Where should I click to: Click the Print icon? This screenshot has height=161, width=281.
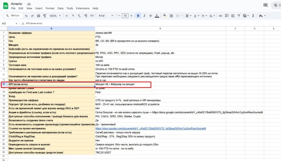coord(39,16)
